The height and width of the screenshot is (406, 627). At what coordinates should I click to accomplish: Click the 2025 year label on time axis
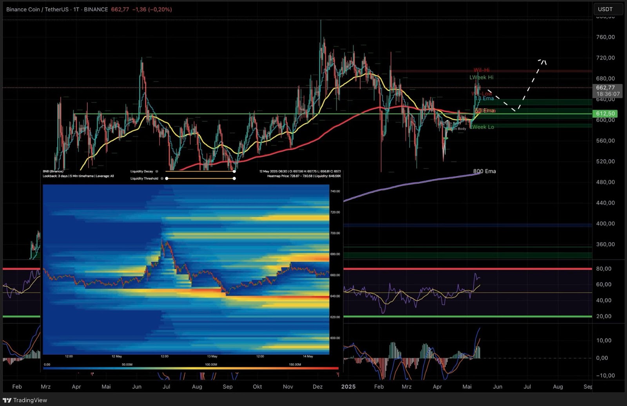coord(348,386)
